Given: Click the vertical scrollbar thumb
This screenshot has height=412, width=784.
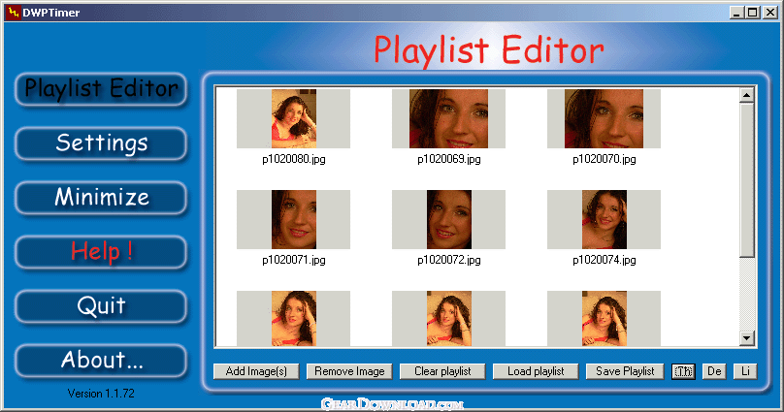Looking at the screenshot, I should 746,180.
